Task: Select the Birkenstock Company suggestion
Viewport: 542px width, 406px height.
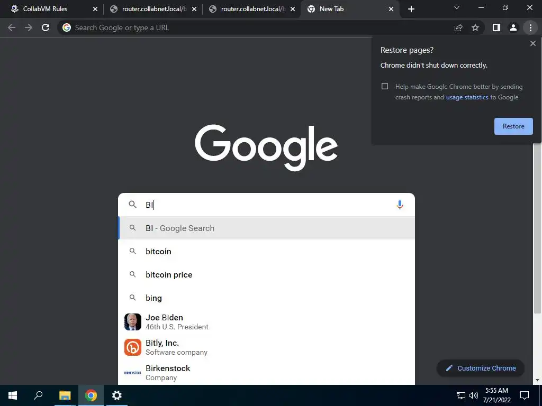Action: point(267,373)
